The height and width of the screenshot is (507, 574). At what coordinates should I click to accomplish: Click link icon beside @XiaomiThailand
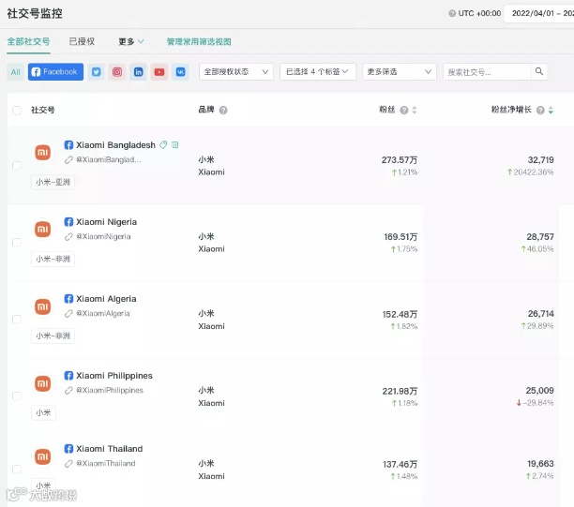(68, 464)
